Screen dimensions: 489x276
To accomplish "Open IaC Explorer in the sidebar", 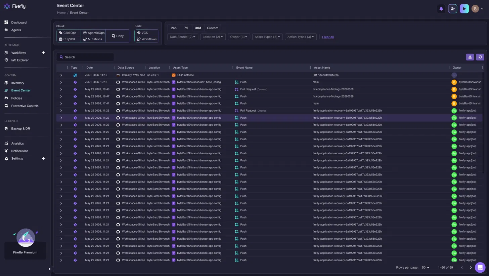I will click(20, 60).
